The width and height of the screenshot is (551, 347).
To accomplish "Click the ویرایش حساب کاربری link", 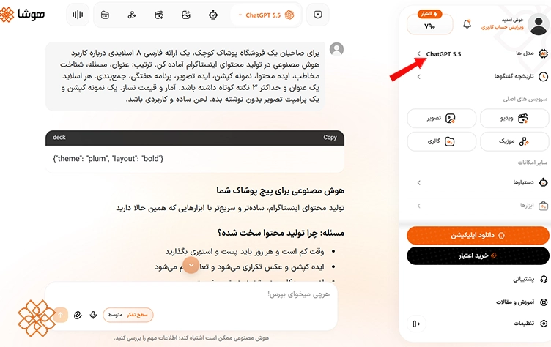I will 502,27.
